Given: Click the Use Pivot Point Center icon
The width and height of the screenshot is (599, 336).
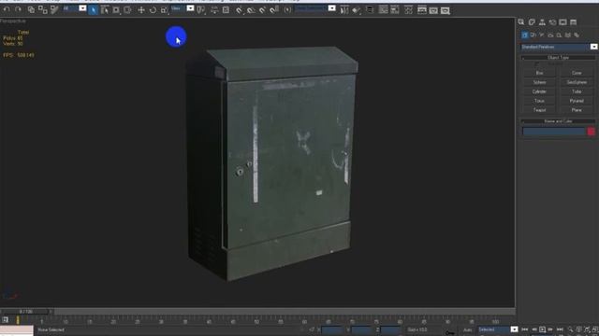Looking at the screenshot, I should coord(201,10).
